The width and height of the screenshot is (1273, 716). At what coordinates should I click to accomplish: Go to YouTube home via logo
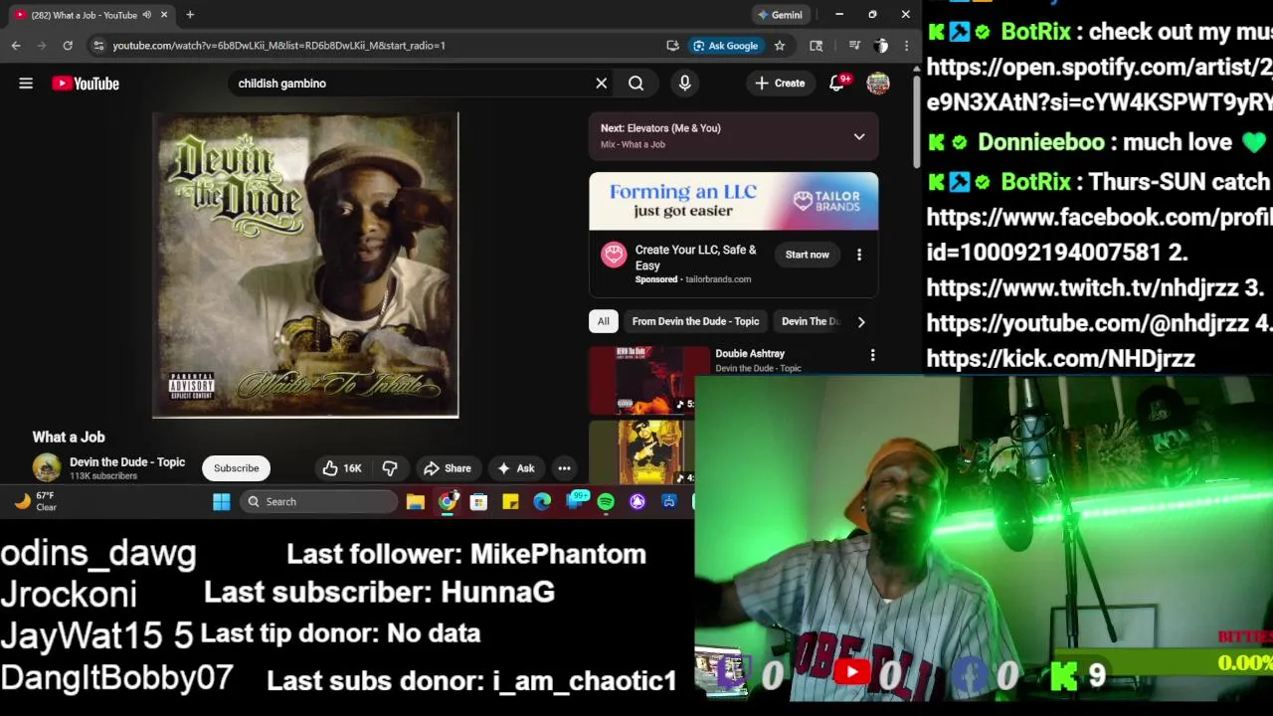[86, 84]
